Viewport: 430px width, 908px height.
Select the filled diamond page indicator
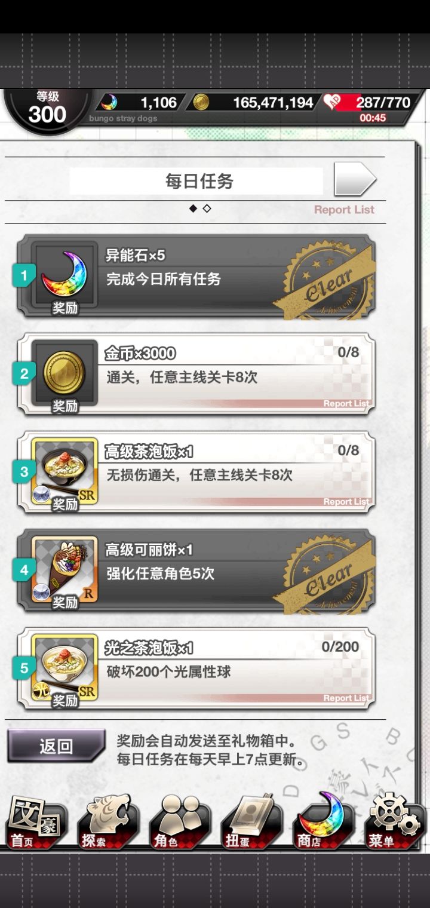point(193,208)
